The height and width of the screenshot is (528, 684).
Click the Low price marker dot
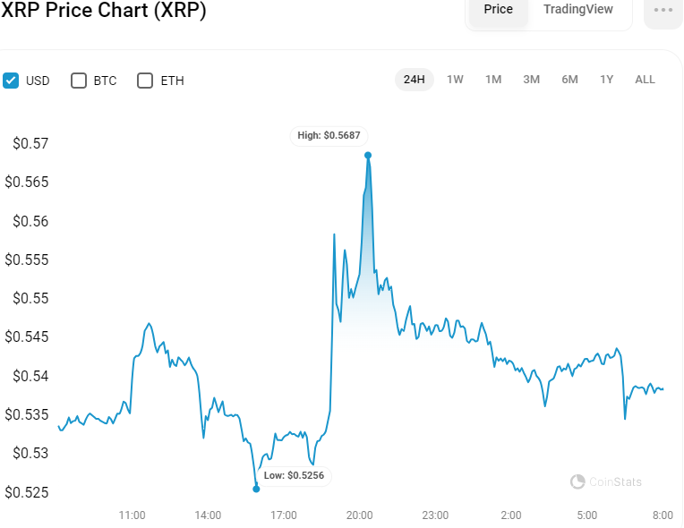[256, 489]
